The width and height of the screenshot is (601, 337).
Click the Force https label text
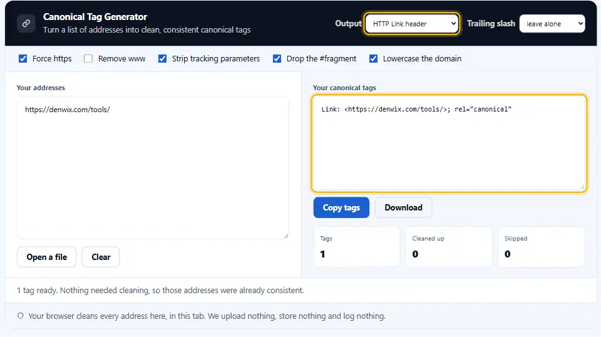[x=52, y=59]
